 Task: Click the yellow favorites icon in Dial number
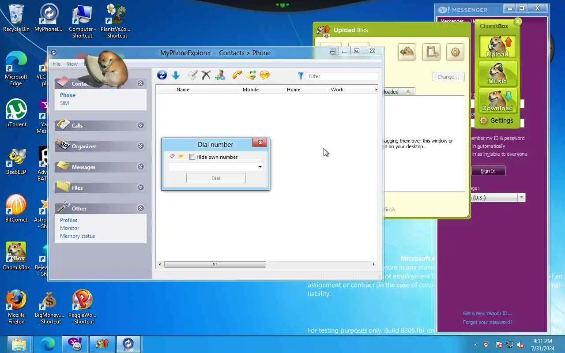pos(181,156)
